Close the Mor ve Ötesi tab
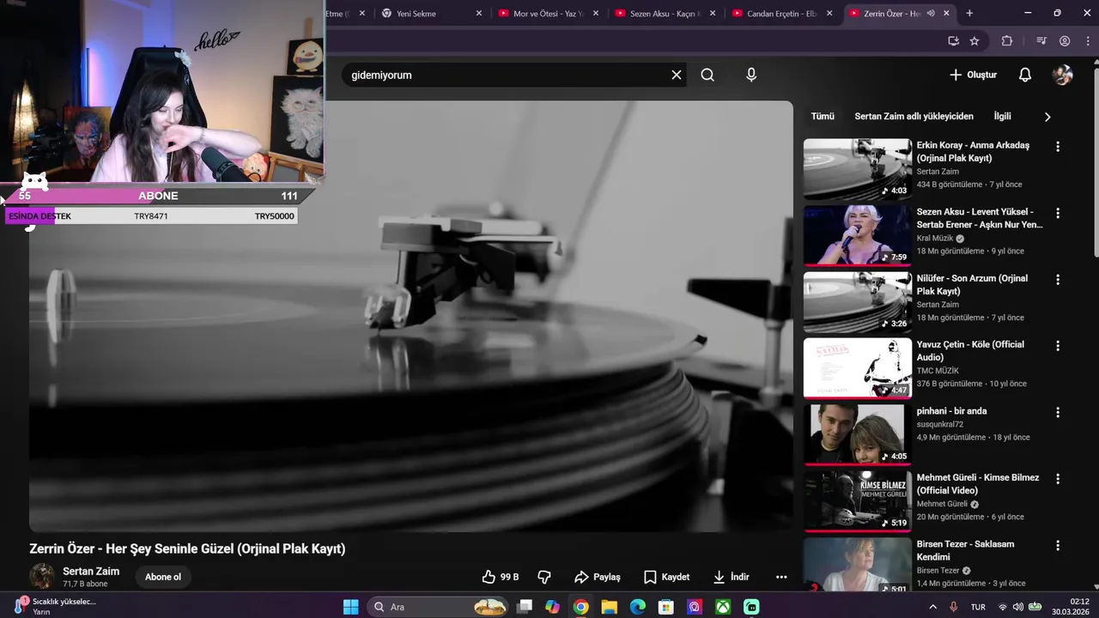Viewport: 1099px width, 618px height. click(596, 13)
